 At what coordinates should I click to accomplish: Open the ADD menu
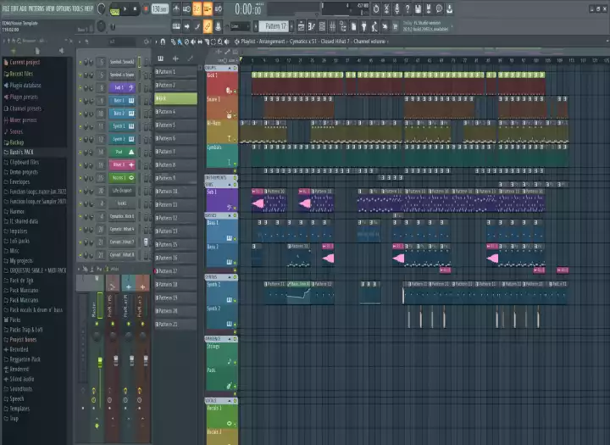pos(25,8)
